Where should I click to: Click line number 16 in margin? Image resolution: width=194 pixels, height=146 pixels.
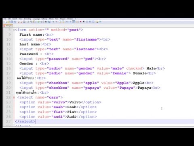pyautogui.click(x=8, y=69)
